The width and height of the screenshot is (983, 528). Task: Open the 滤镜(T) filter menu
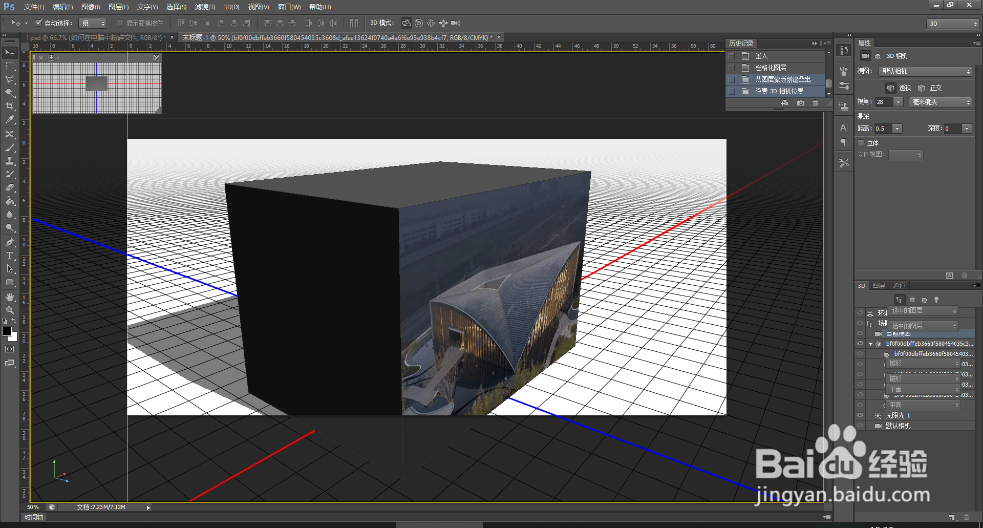click(x=205, y=7)
